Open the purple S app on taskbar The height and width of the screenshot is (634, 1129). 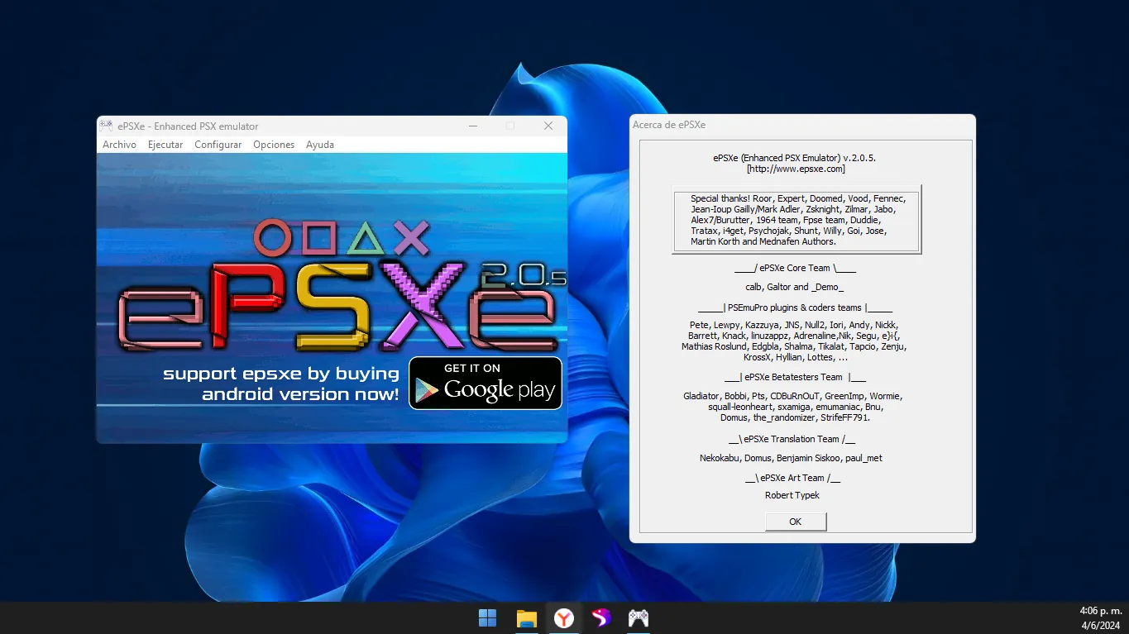601,617
